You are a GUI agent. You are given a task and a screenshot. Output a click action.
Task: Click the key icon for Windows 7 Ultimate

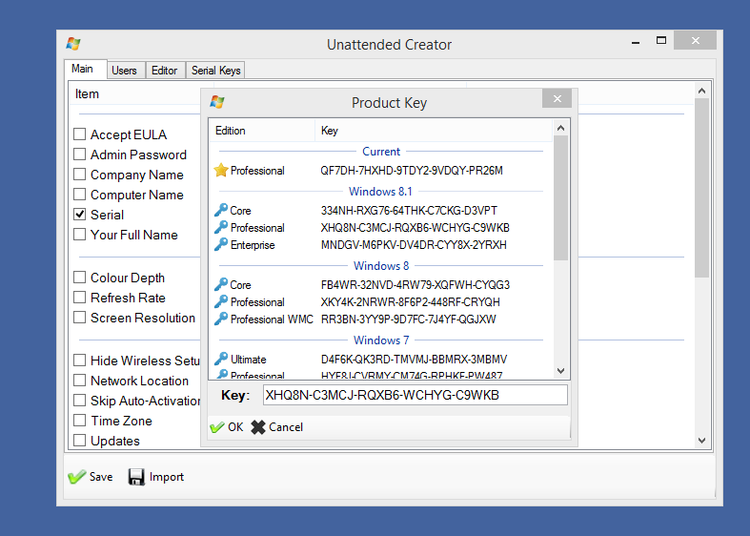[220, 359]
